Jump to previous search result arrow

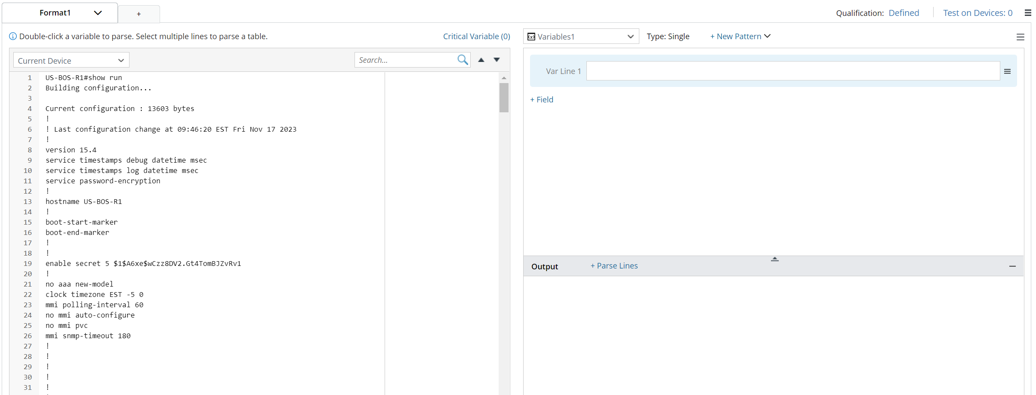pos(481,60)
